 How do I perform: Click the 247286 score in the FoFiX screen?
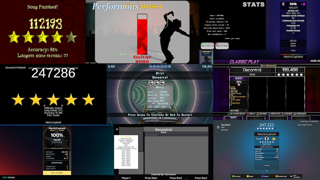(53, 73)
